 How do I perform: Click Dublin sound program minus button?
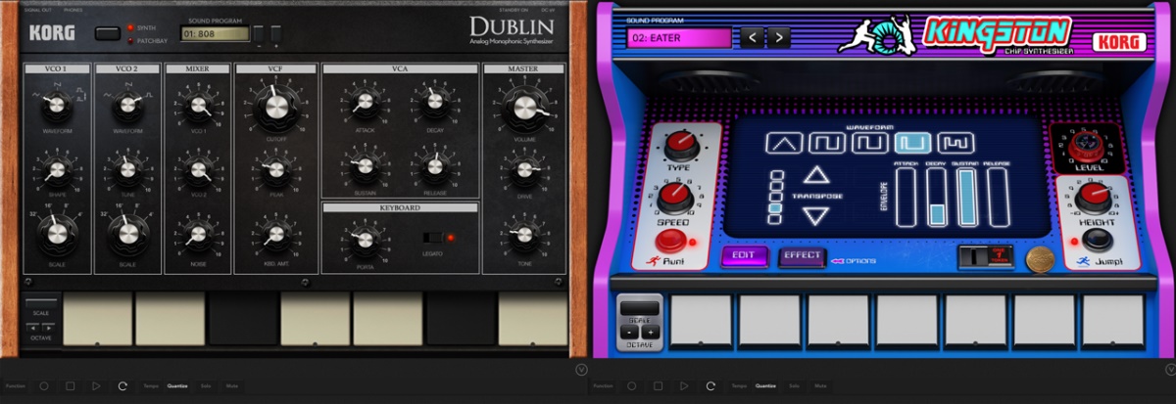[x=258, y=35]
